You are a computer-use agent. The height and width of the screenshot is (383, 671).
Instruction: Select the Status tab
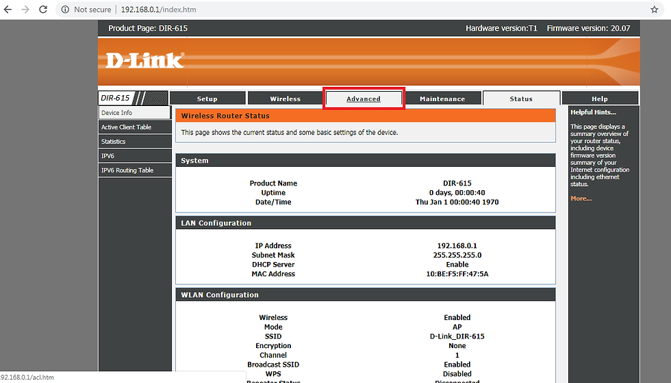pyautogui.click(x=521, y=98)
